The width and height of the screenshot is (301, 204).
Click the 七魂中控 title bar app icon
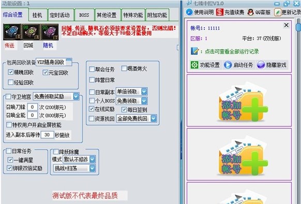tap(189, 3)
